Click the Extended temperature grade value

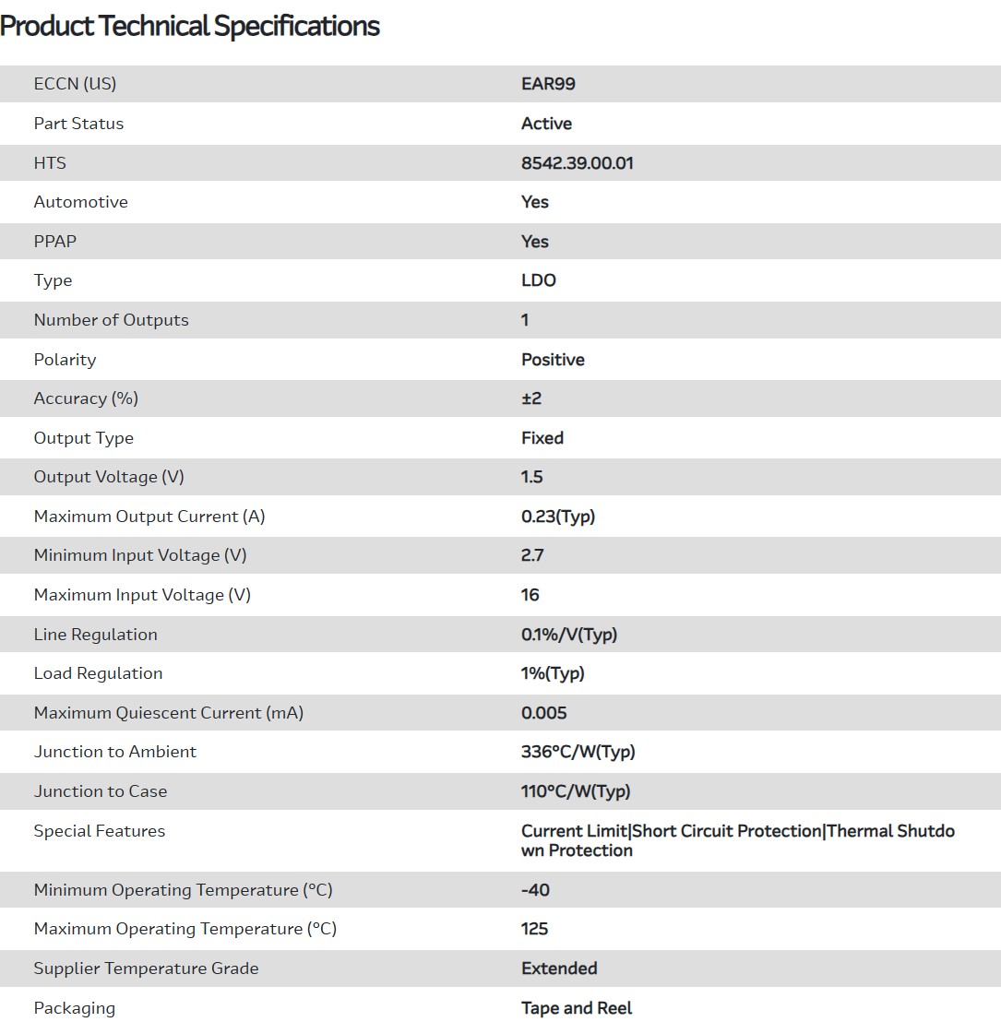tap(559, 969)
